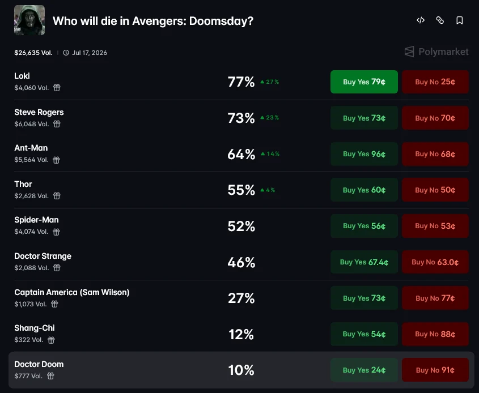Click Buy Yes 67.4¢ for Doctor Strange
Image resolution: width=479 pixels, height=393 pixels.
coord(364,262)
